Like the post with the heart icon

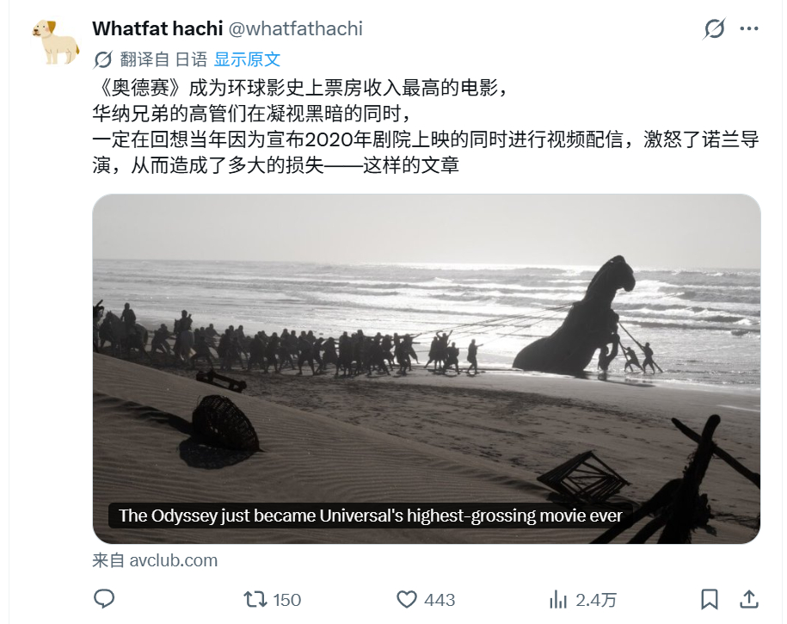pos(407,599)
